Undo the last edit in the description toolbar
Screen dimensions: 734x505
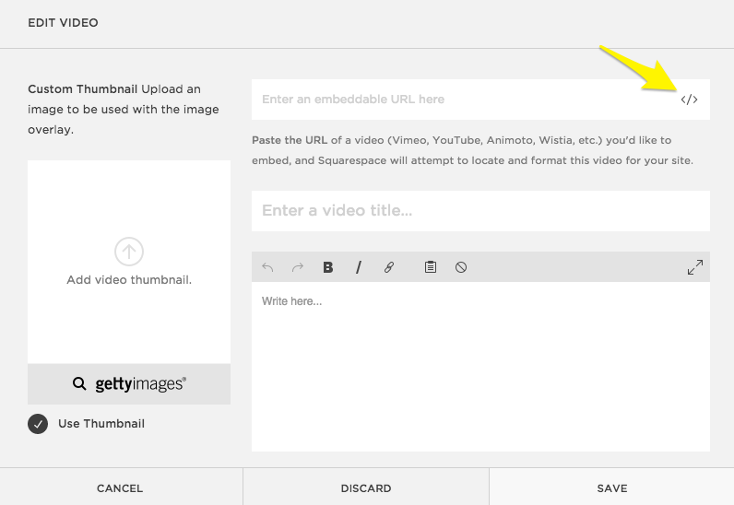coord(267,267)
